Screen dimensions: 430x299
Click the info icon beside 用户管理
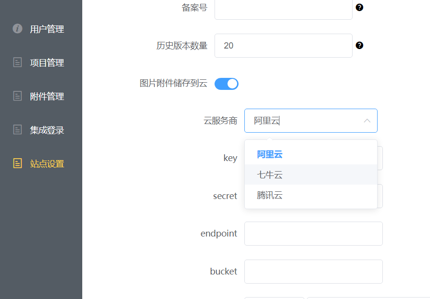point(18,29)
